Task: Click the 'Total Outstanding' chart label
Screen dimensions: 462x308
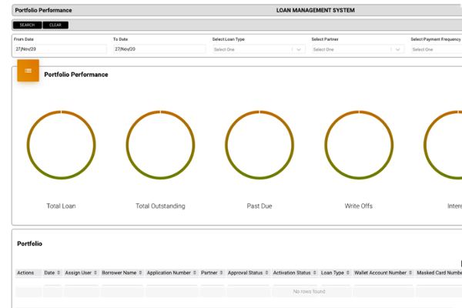Action: (x=160, y=206)
